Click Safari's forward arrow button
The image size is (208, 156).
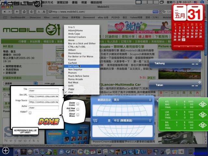point(9,12)
